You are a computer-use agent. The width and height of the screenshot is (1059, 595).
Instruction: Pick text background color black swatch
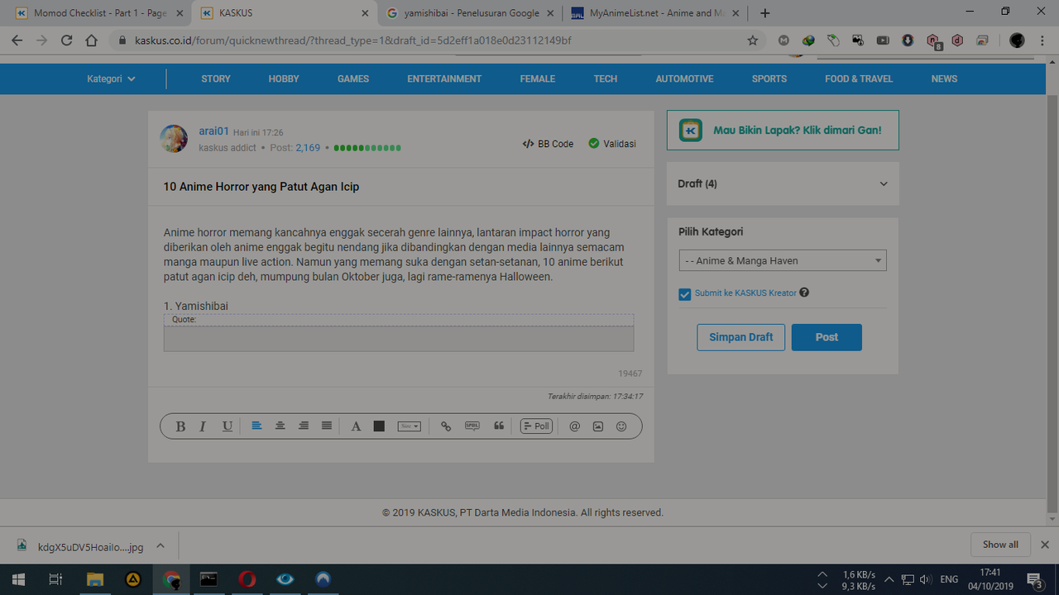(x=379, y=426)
